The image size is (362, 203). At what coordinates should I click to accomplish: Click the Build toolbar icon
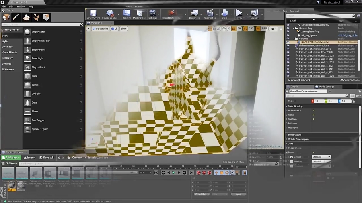[x=224, y=14]
